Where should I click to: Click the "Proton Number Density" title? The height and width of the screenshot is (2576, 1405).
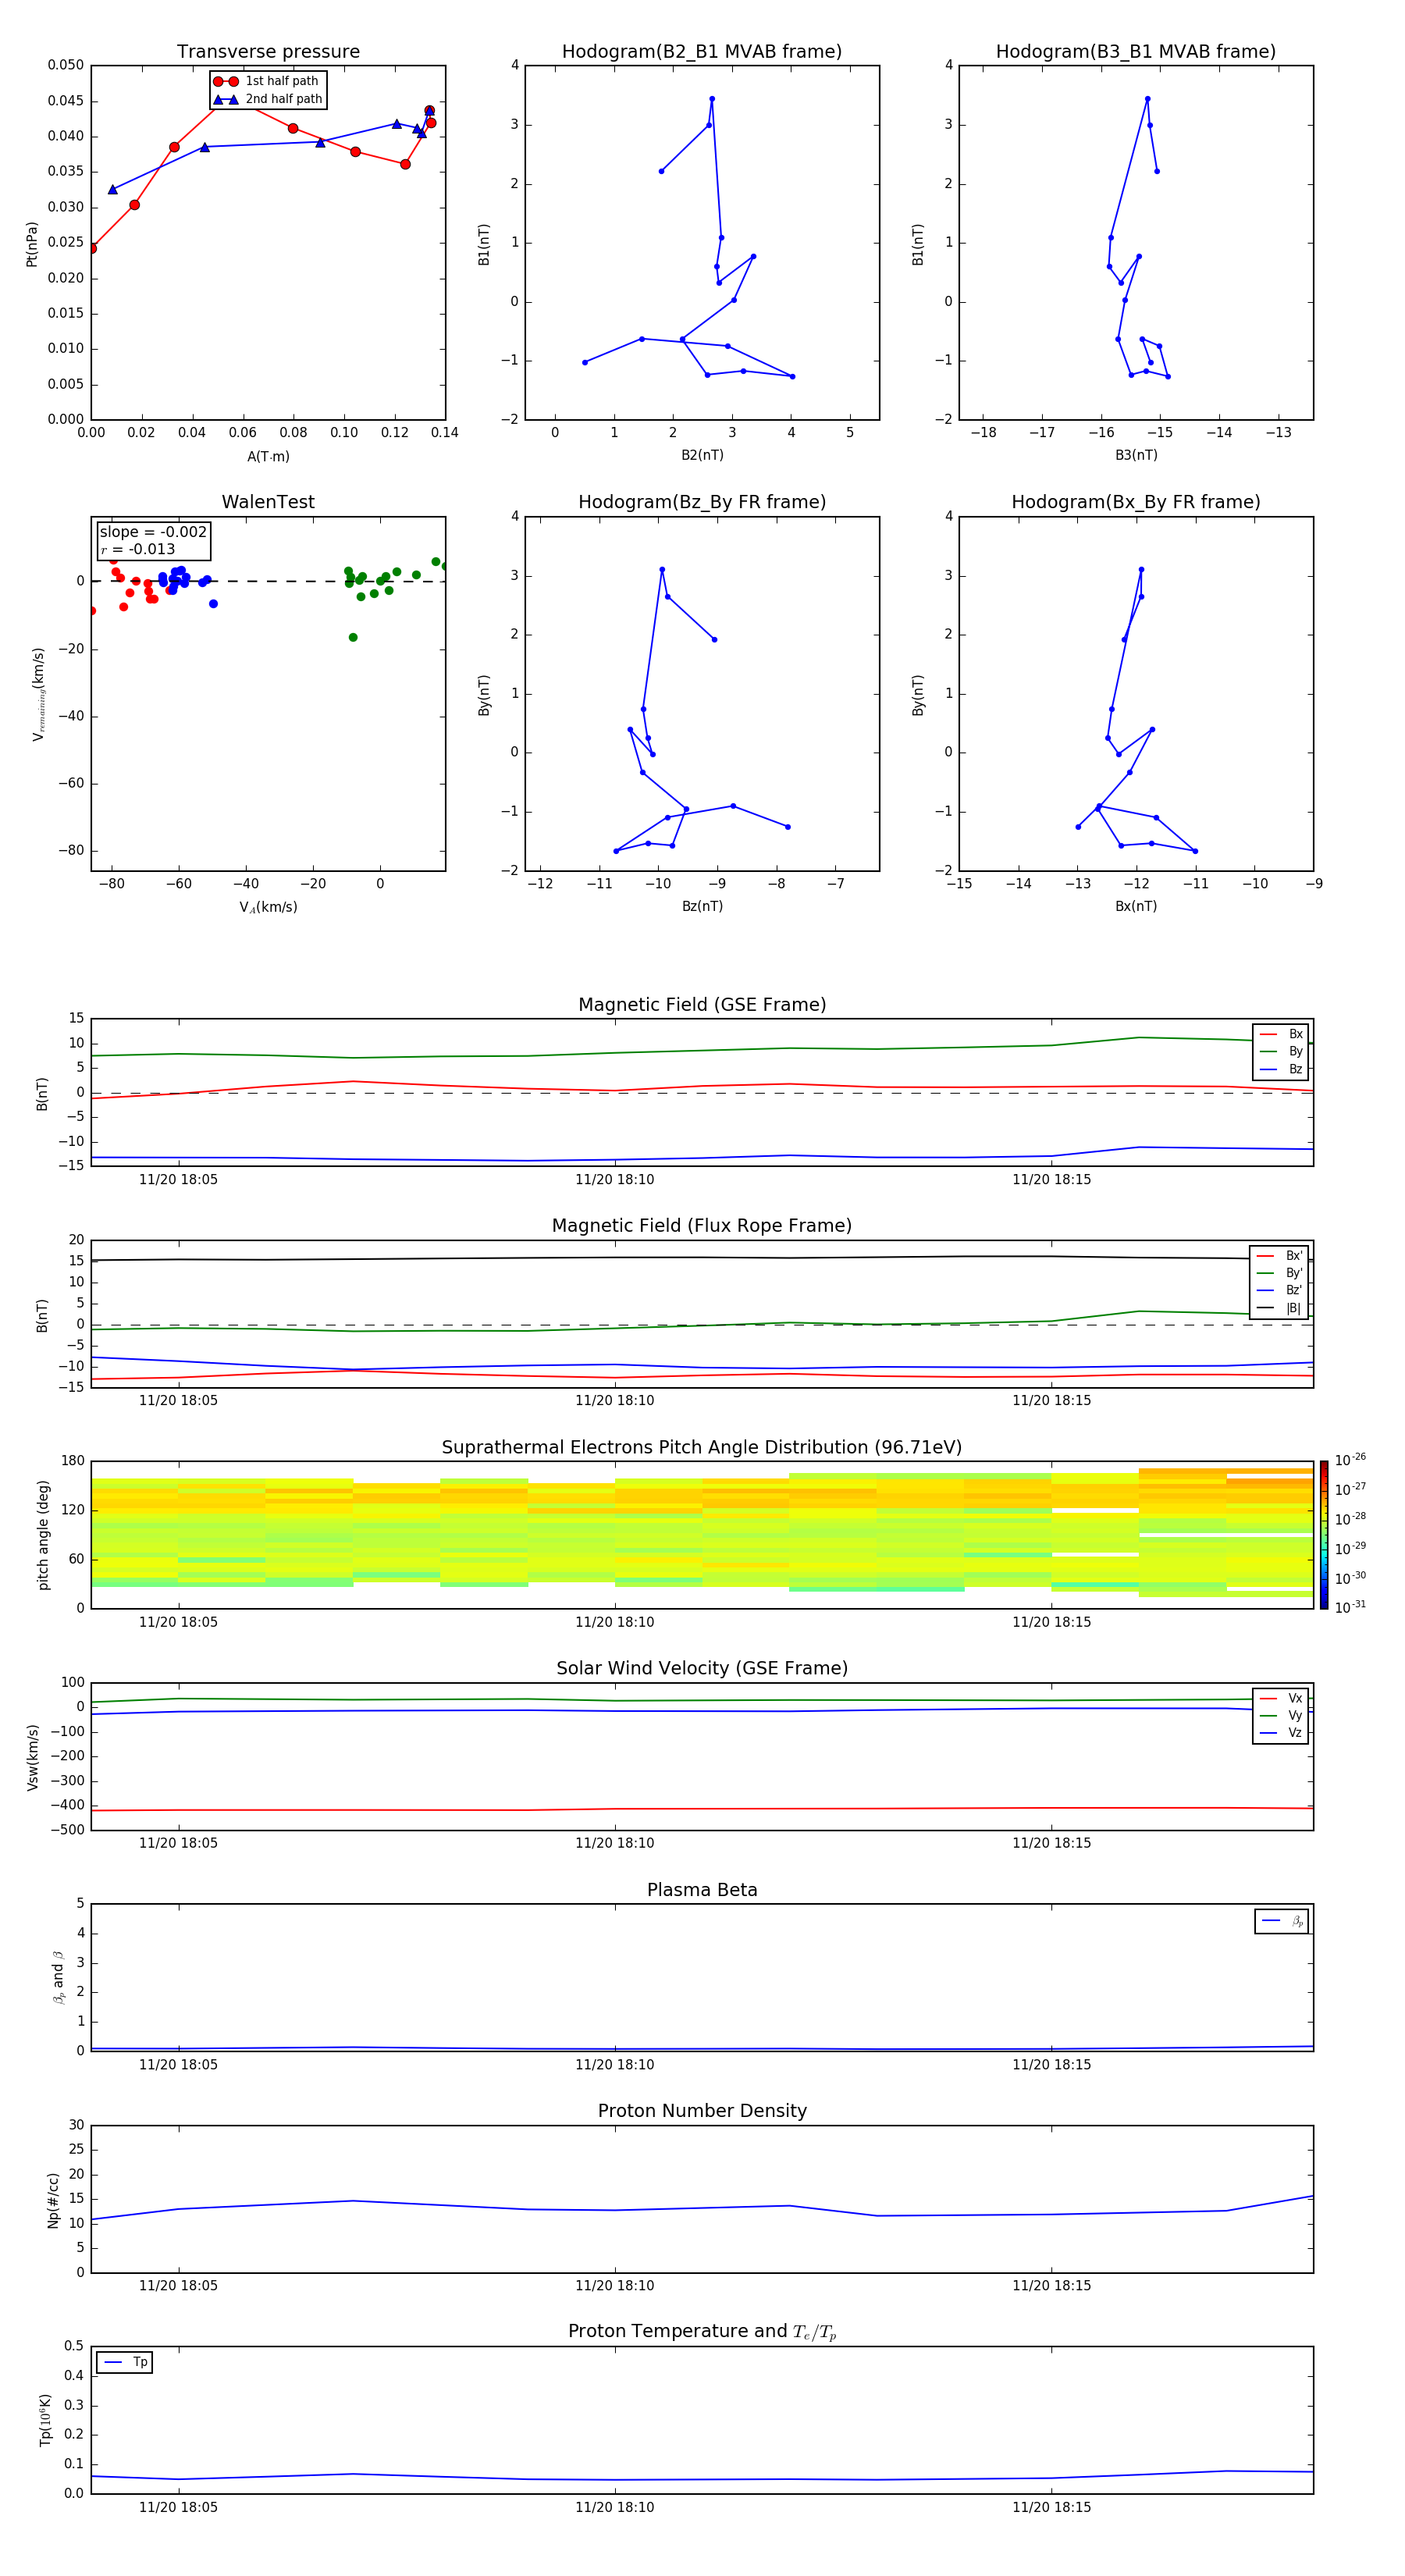[x=702, y=2111]
